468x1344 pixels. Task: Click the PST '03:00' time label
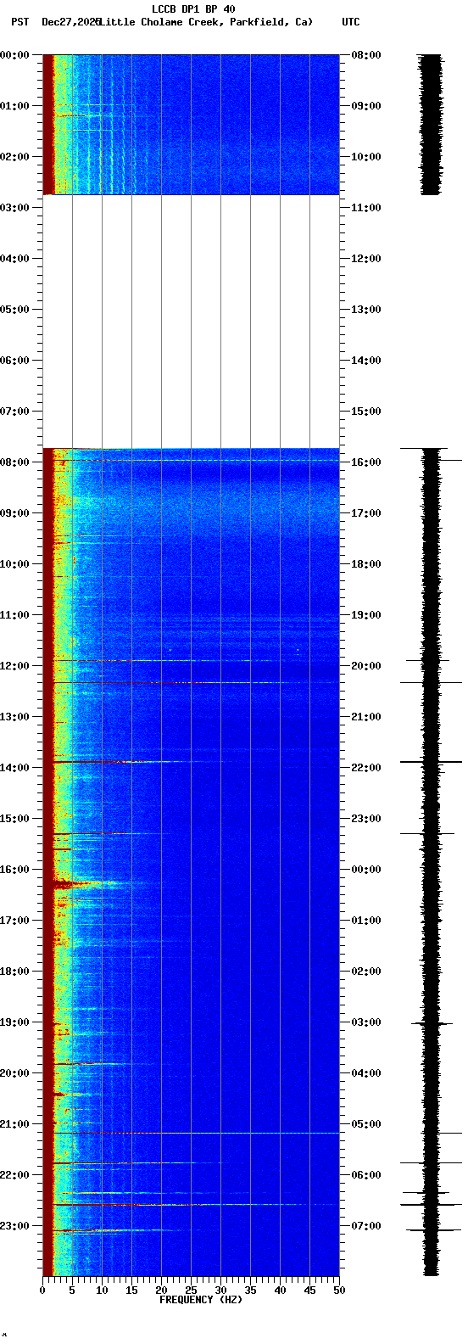tap(14, 208)
